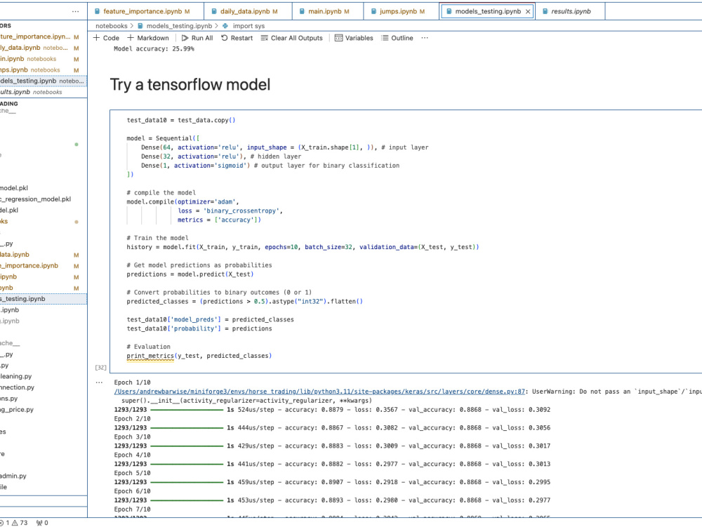Image resolution: width=702 pixels, height=527 pixels.
Task: Open the results.ipynb tab
Action: [571, 11]
